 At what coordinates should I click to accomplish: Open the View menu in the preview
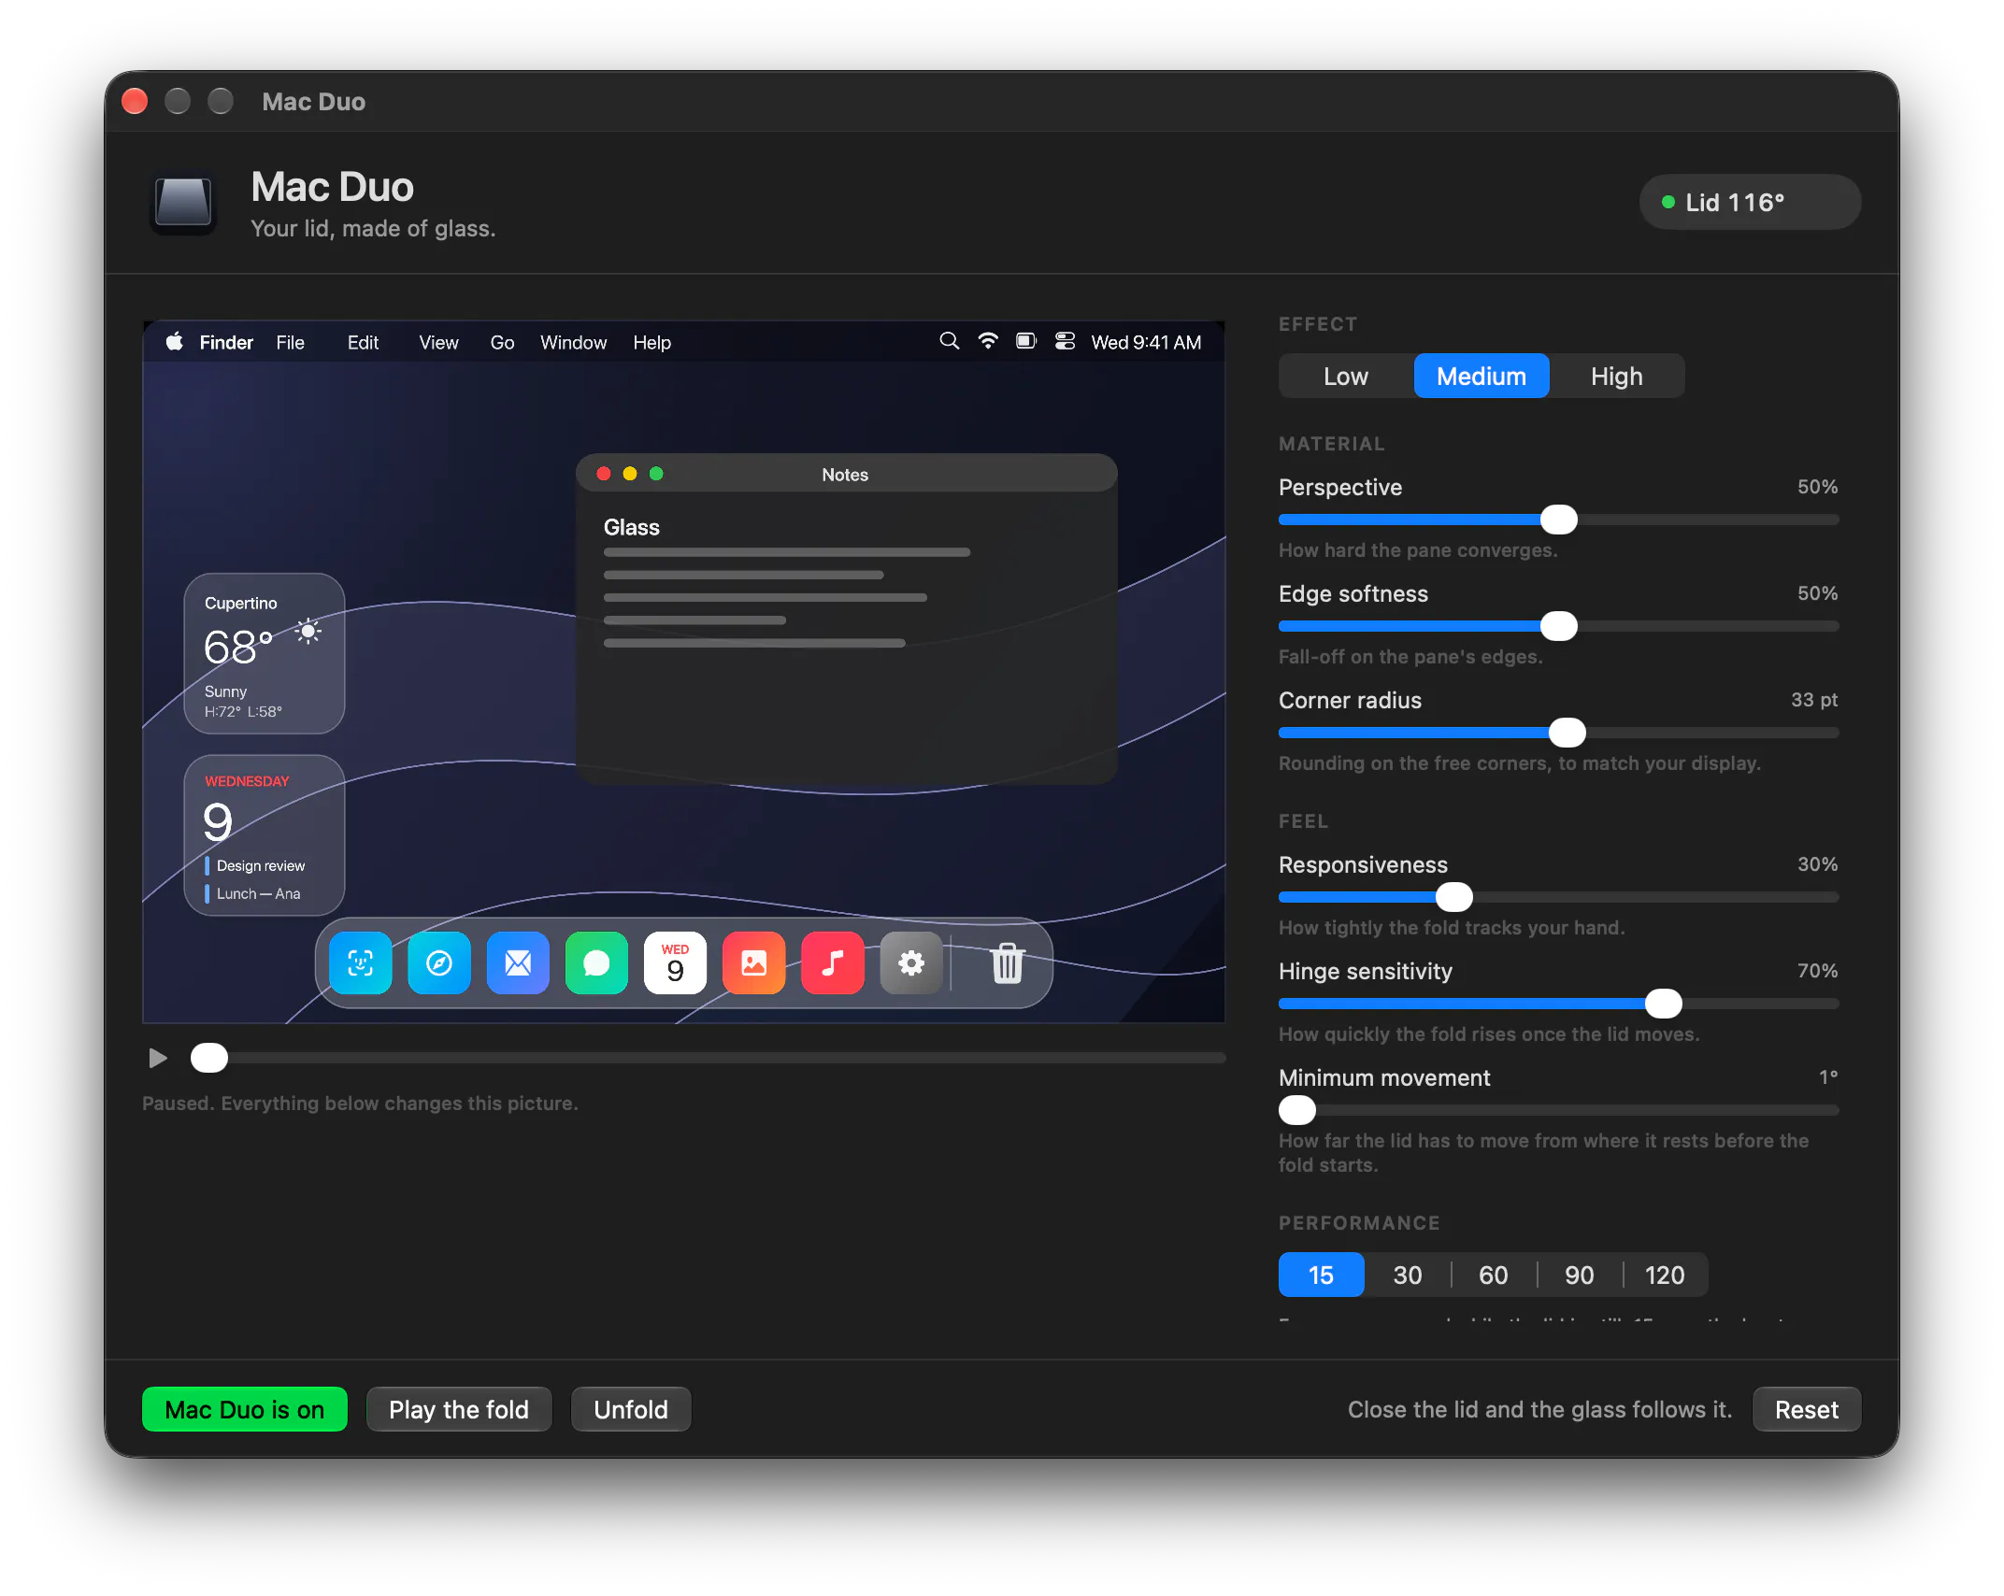click(438, 342)
